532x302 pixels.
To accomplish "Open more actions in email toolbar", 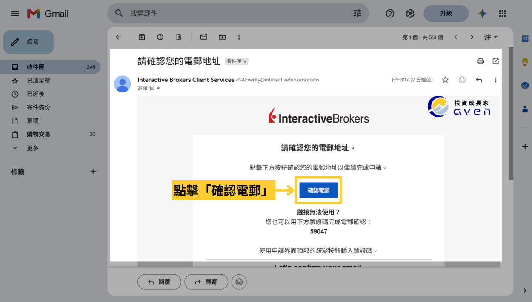I will tap(239, 37).
